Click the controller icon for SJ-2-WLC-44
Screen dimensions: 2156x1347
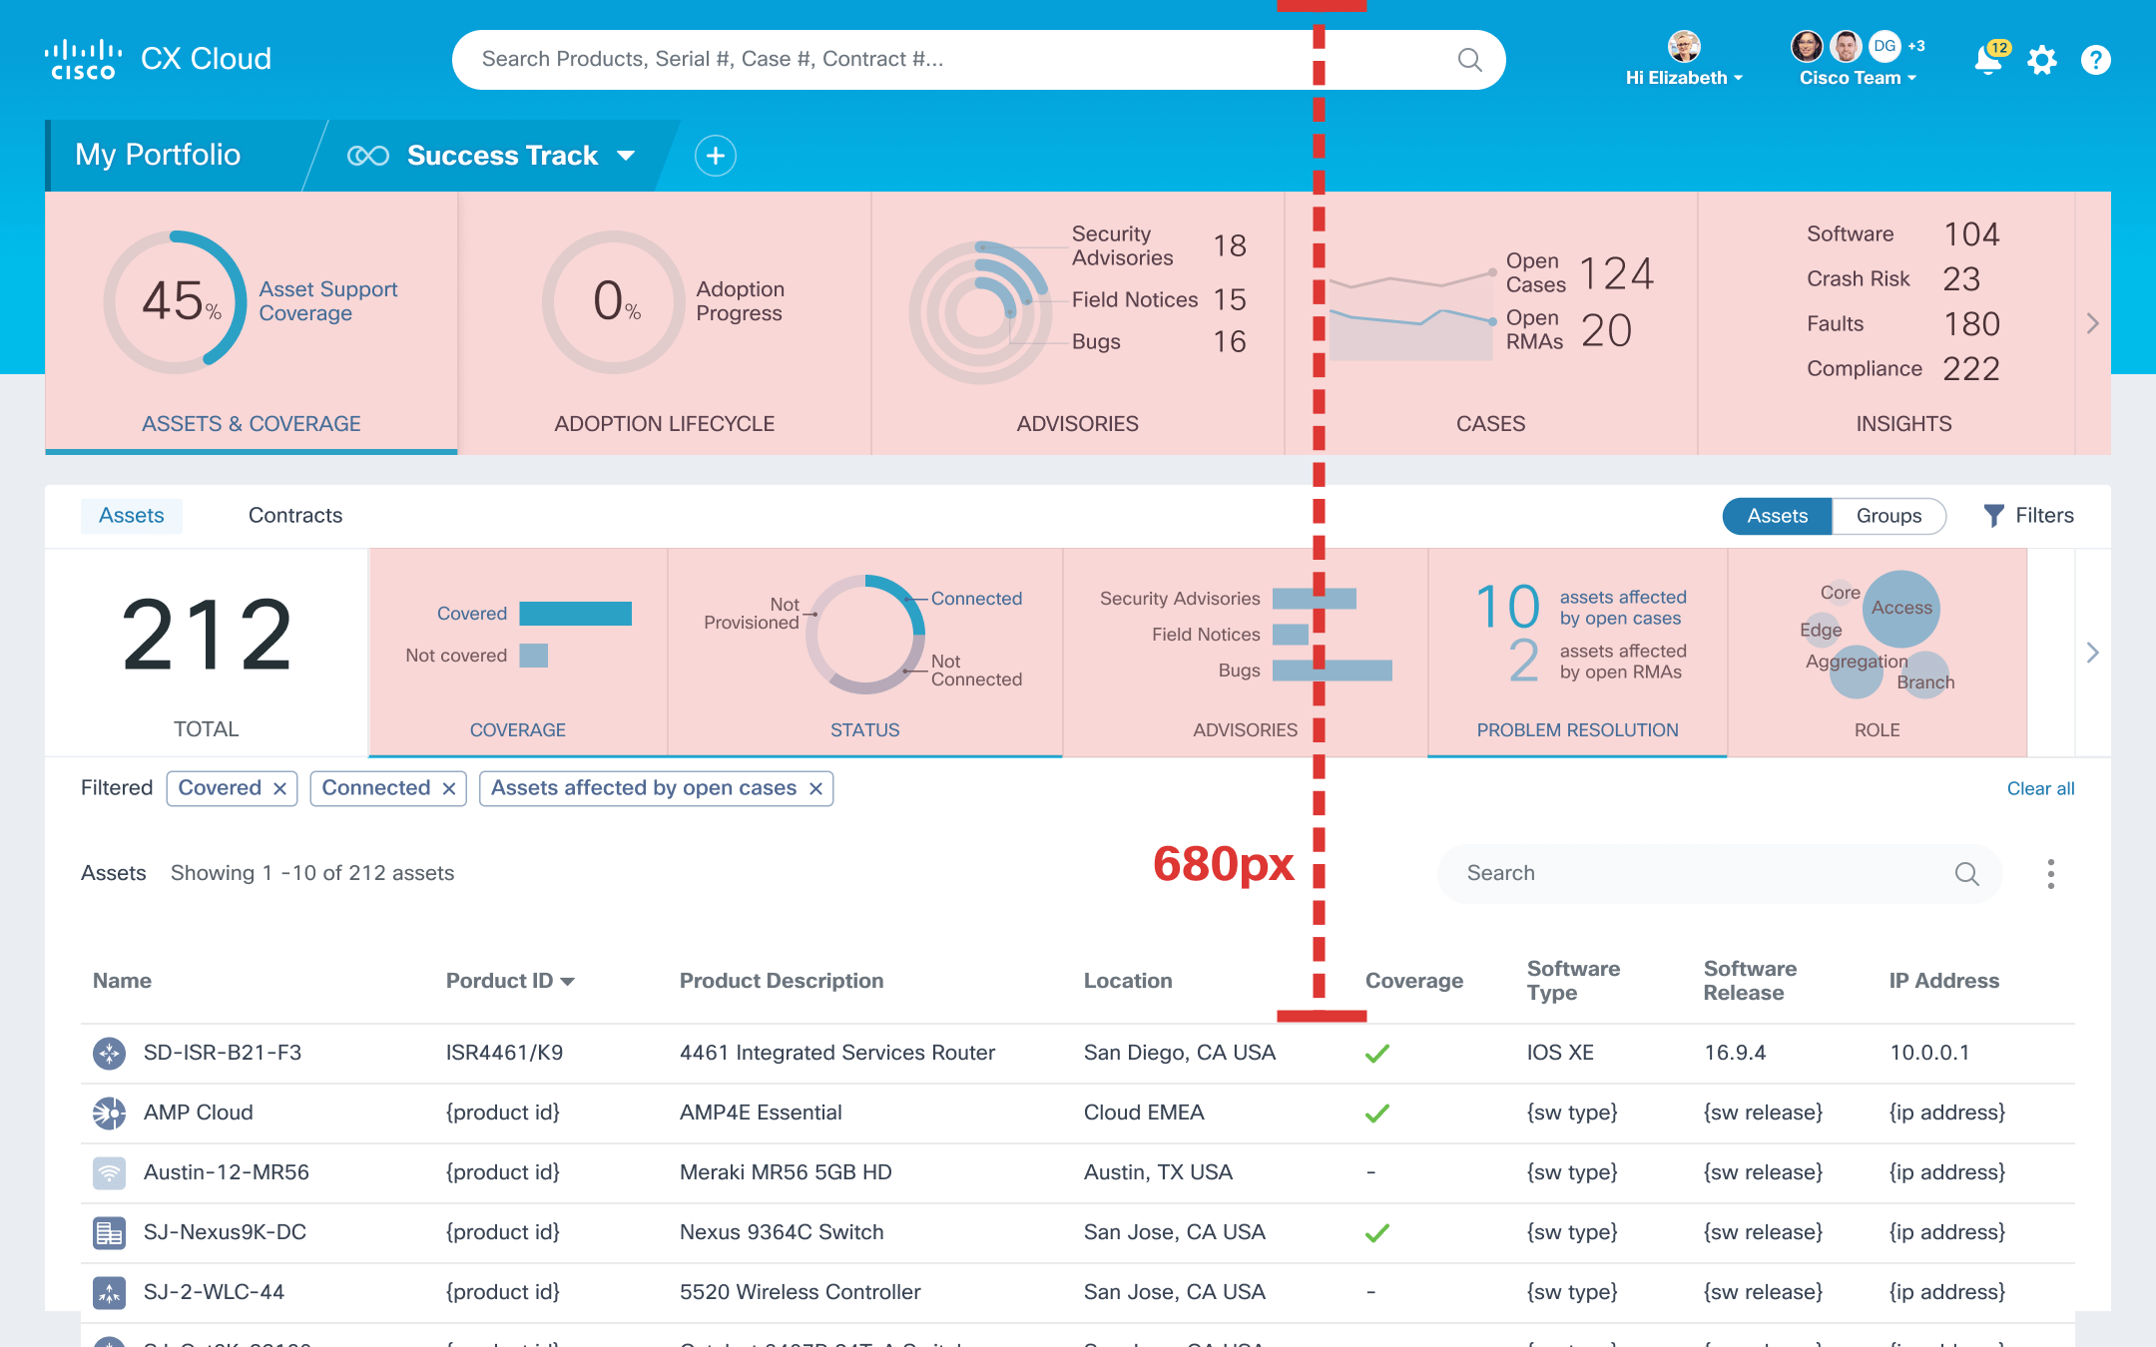109,1292
